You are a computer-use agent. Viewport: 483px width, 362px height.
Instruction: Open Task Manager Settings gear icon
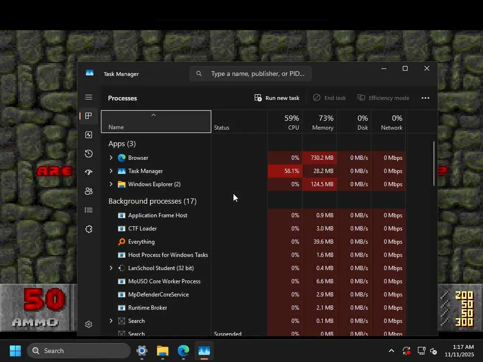point(89,324)
